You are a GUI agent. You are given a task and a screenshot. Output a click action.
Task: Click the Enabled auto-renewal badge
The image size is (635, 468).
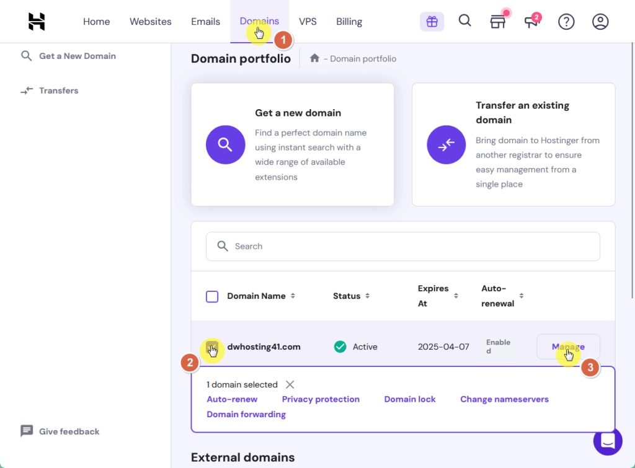point(498,347)
